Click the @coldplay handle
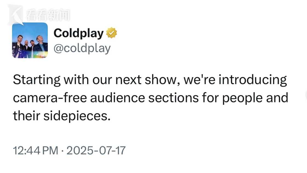The height and width of the screenshot is (173, 307). click(x=82, y=48)
